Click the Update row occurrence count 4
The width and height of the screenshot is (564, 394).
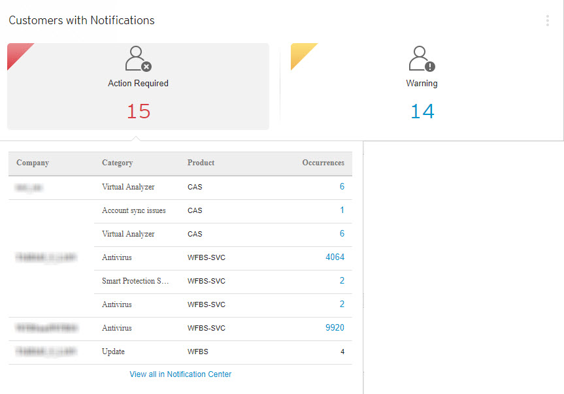point(342,352)
